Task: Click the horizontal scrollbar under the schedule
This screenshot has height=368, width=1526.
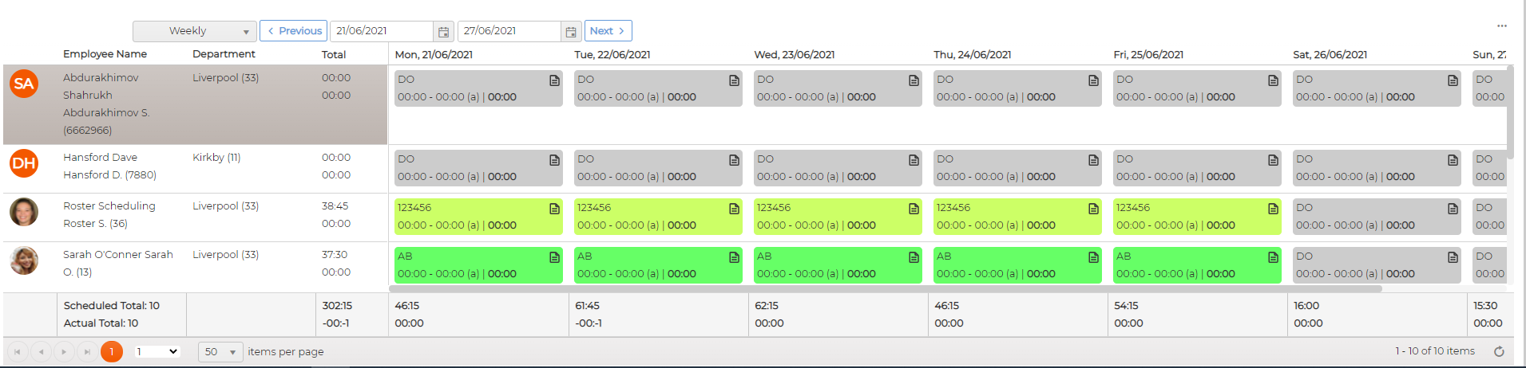Action: [x=885, y=288]
